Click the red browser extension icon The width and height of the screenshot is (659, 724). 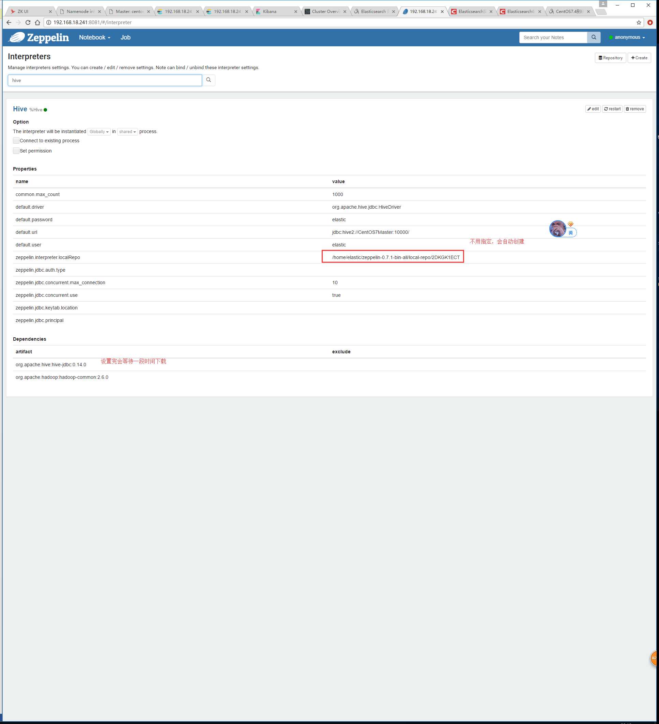650,22
